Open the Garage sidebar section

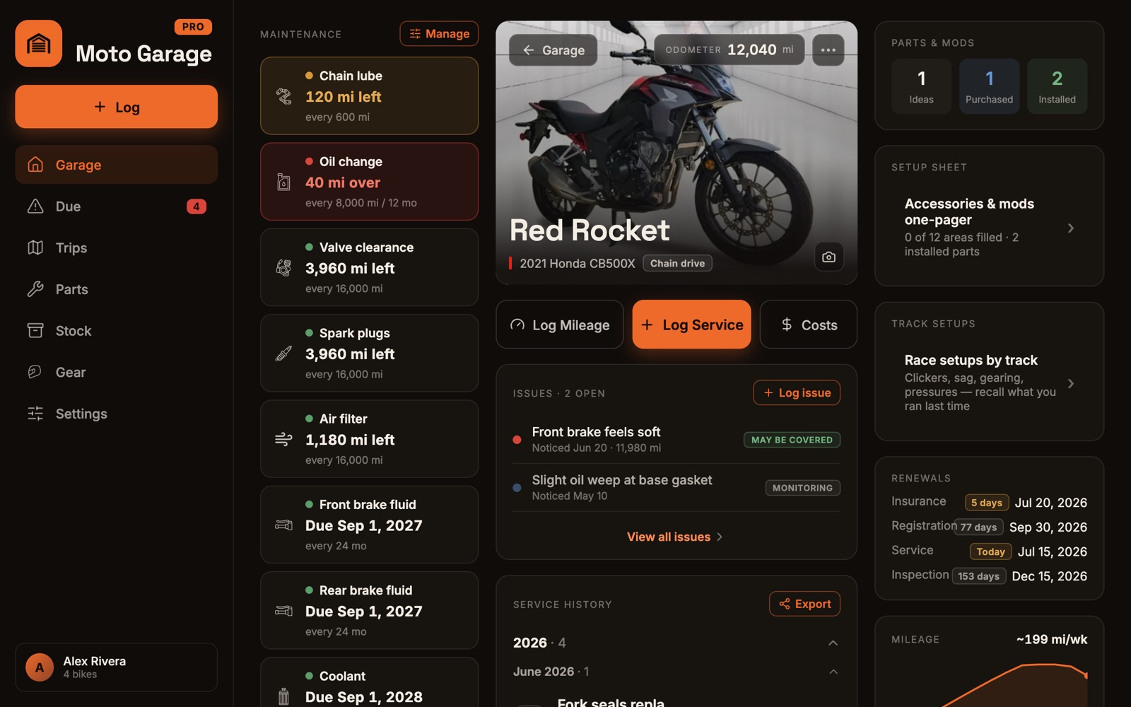117,165
